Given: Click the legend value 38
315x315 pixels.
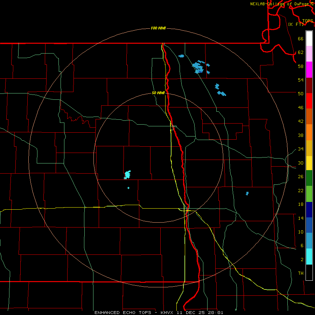Looking at the screenshot, I should tap(301, 135).
